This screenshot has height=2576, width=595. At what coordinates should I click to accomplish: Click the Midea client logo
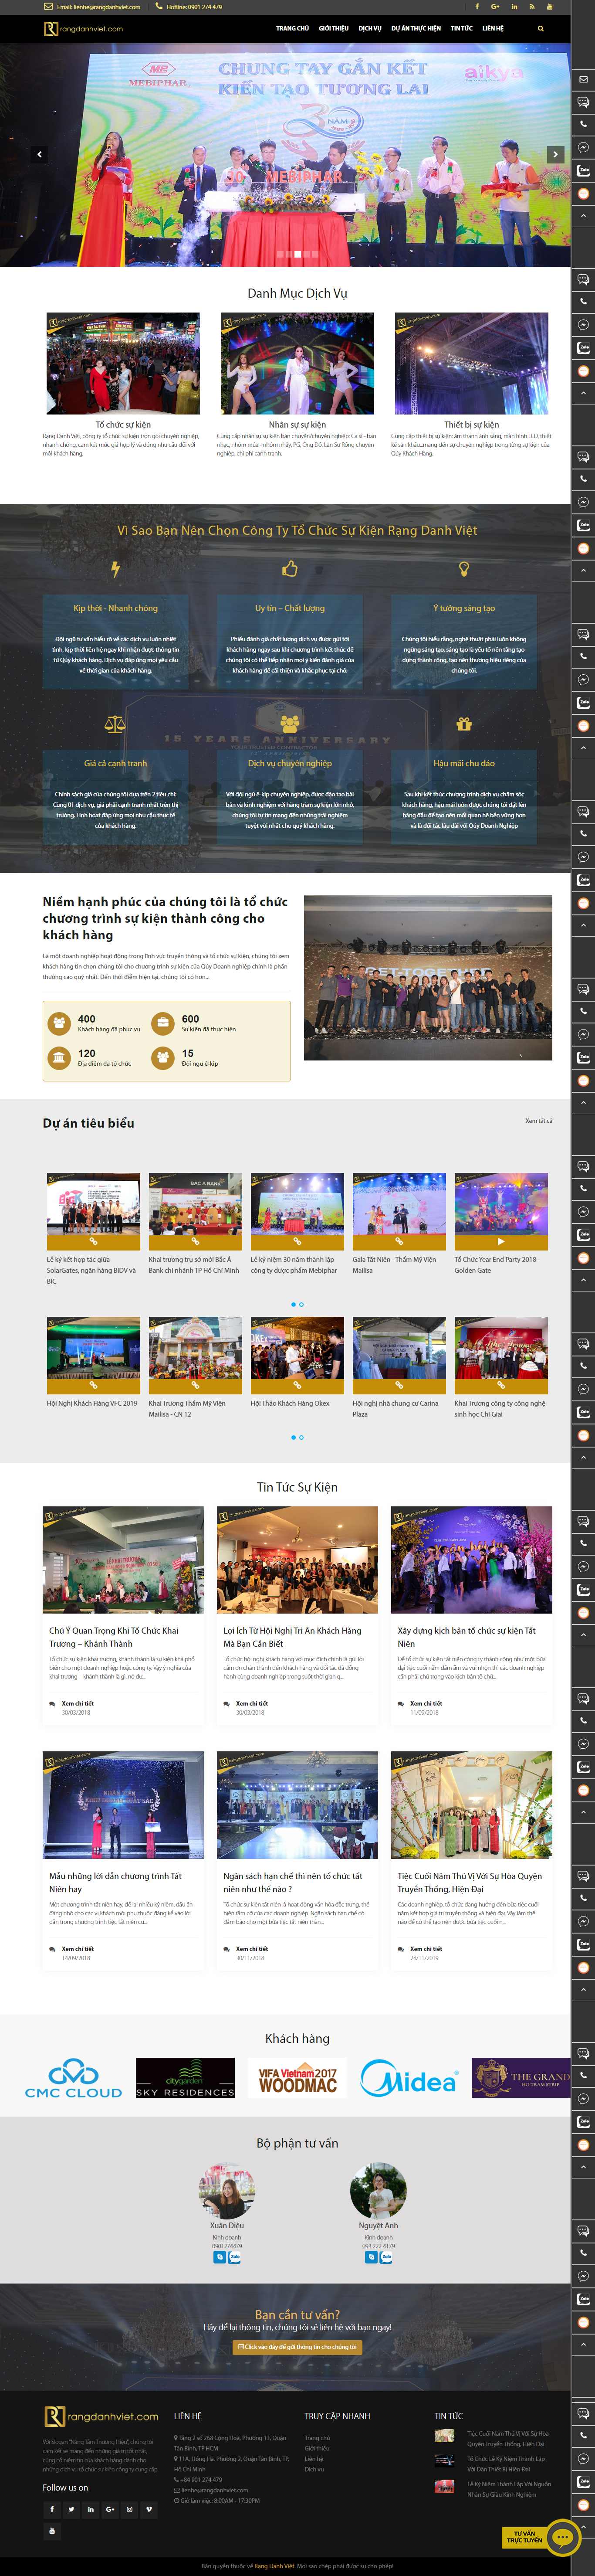[x=409, y=2078]
